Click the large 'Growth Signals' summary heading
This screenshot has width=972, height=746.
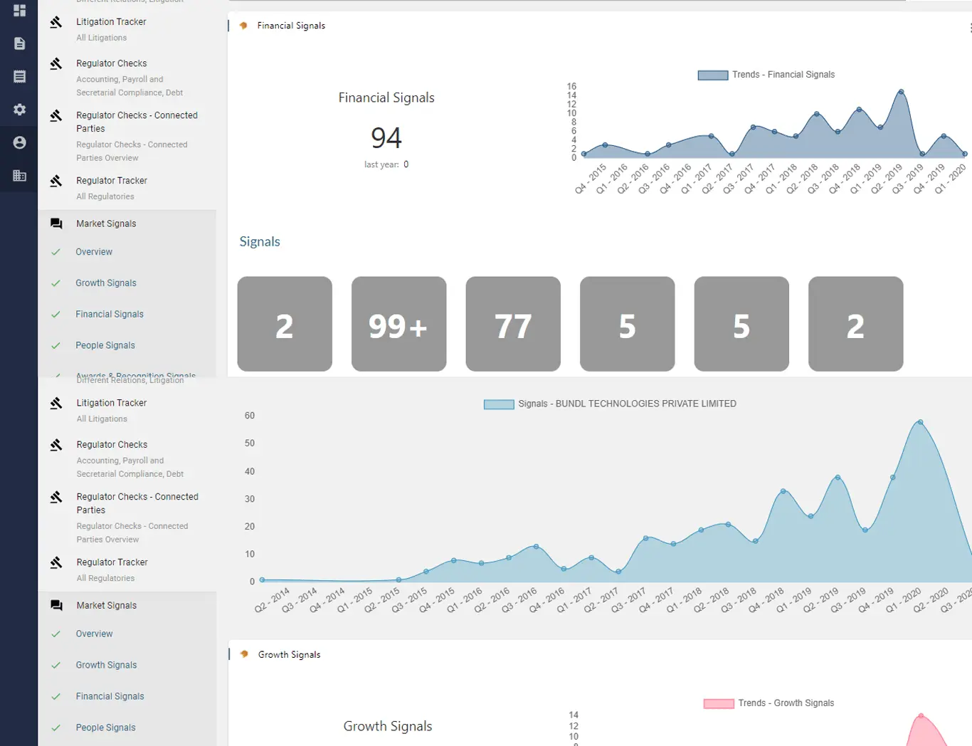coord(388,726)
